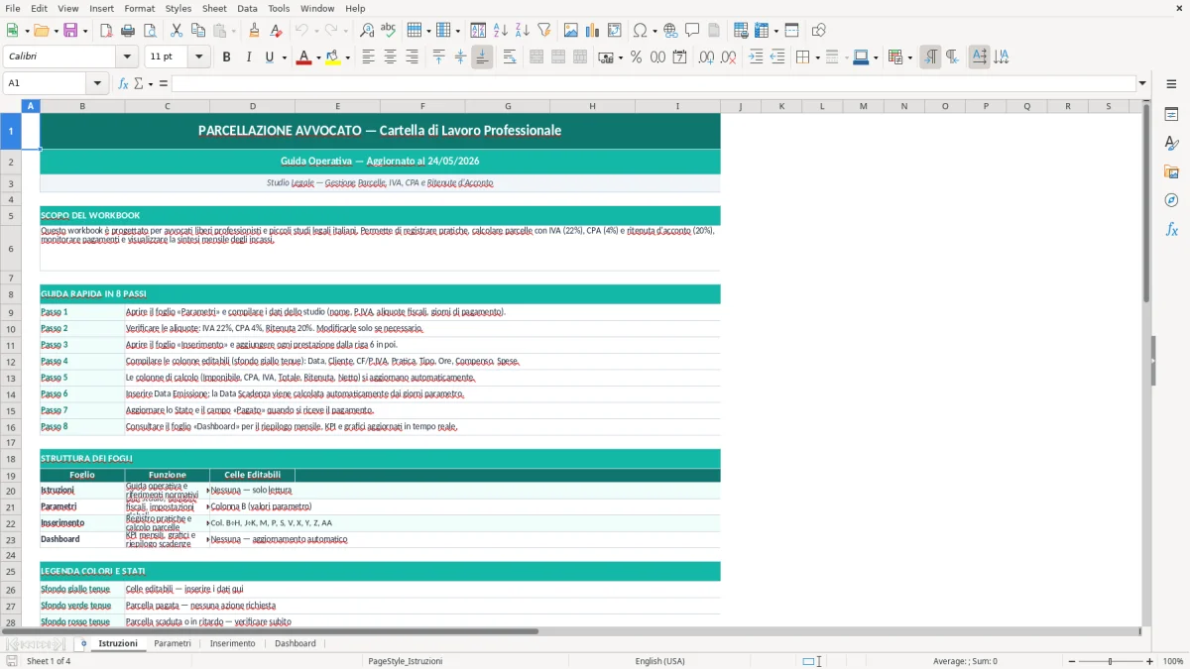
Task: Toggle left-to-right text direction
Action: [930, 57]
